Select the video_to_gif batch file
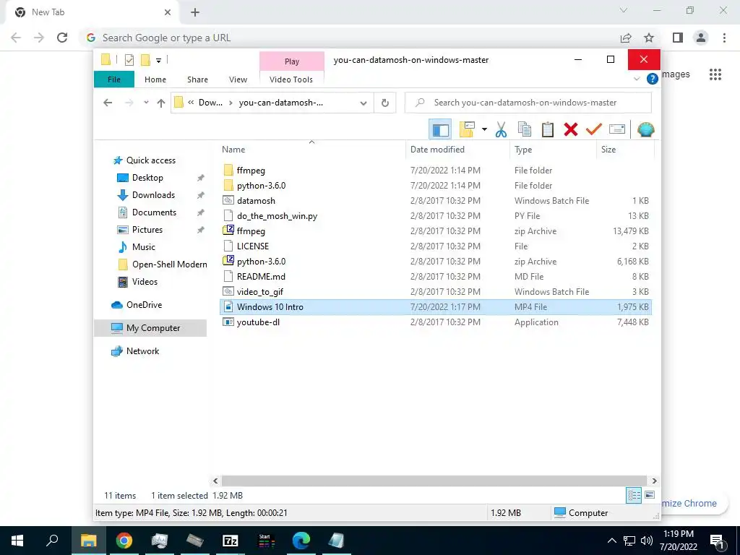Screen dimensions: 740x555 (436, 291)
